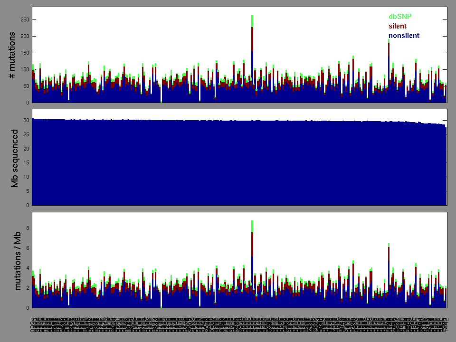Click the 8 tick label on the mutations / Mb axis
This screenshot has height=342, width=456.
[28, 228]
